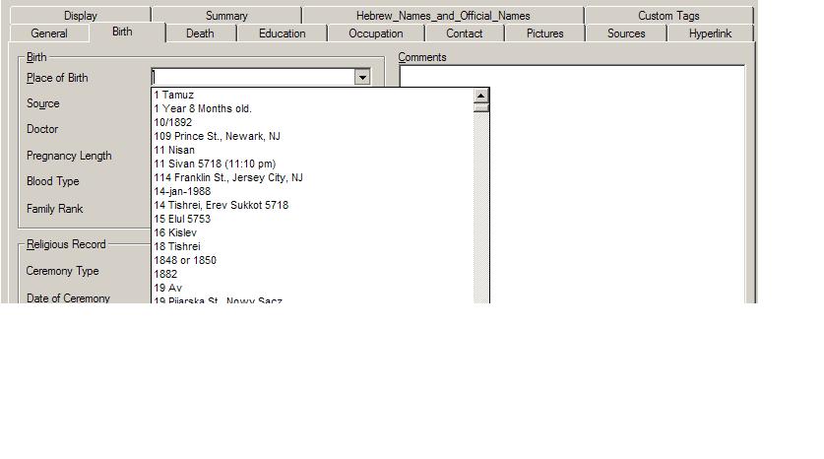Choose the '1848 or 1850' list item

pos(185,260)
